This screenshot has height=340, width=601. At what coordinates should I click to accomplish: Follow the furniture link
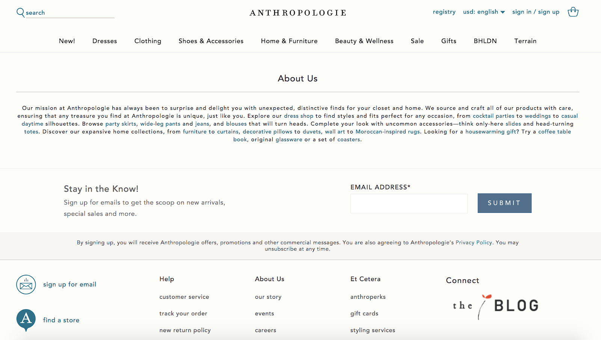pos(195,132)
